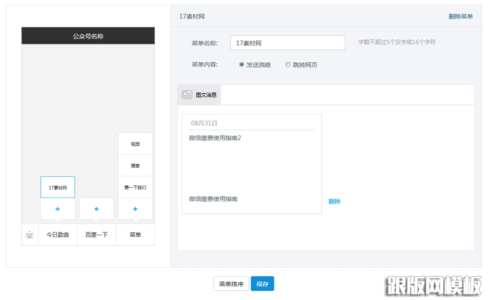Click the 菜单排序 button
Screen dimensions: 489x300
point(231,284)
